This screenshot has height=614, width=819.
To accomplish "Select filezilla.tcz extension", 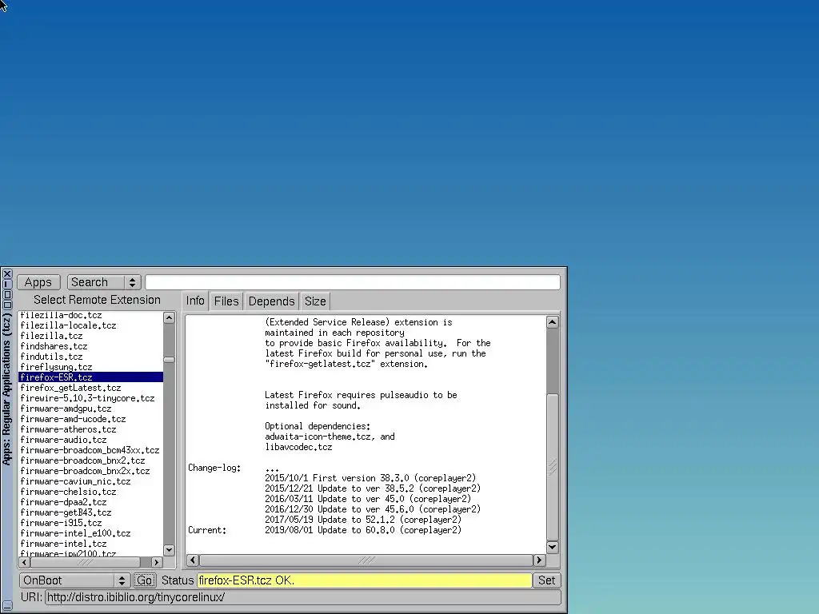I will tap(90, 336).
